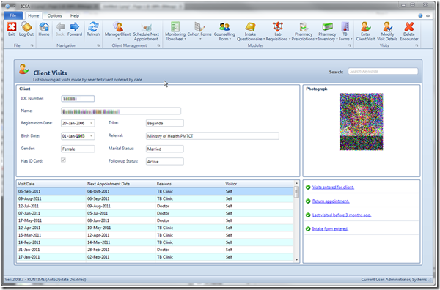The image size is (440, 290).
Task: Click the green check beside Intake form entered
Action: click(x=308, y=229)
